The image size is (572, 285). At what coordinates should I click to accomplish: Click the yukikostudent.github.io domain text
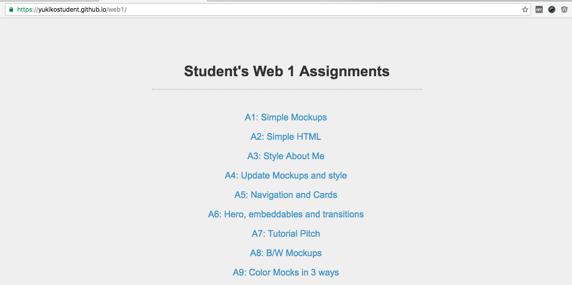[72, 9]
